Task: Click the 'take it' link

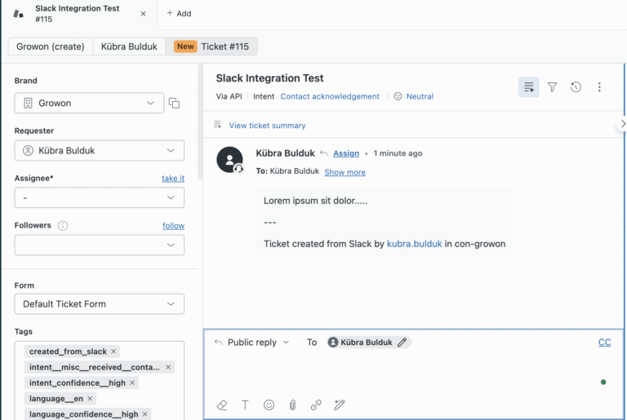Action: coord(173,179)
